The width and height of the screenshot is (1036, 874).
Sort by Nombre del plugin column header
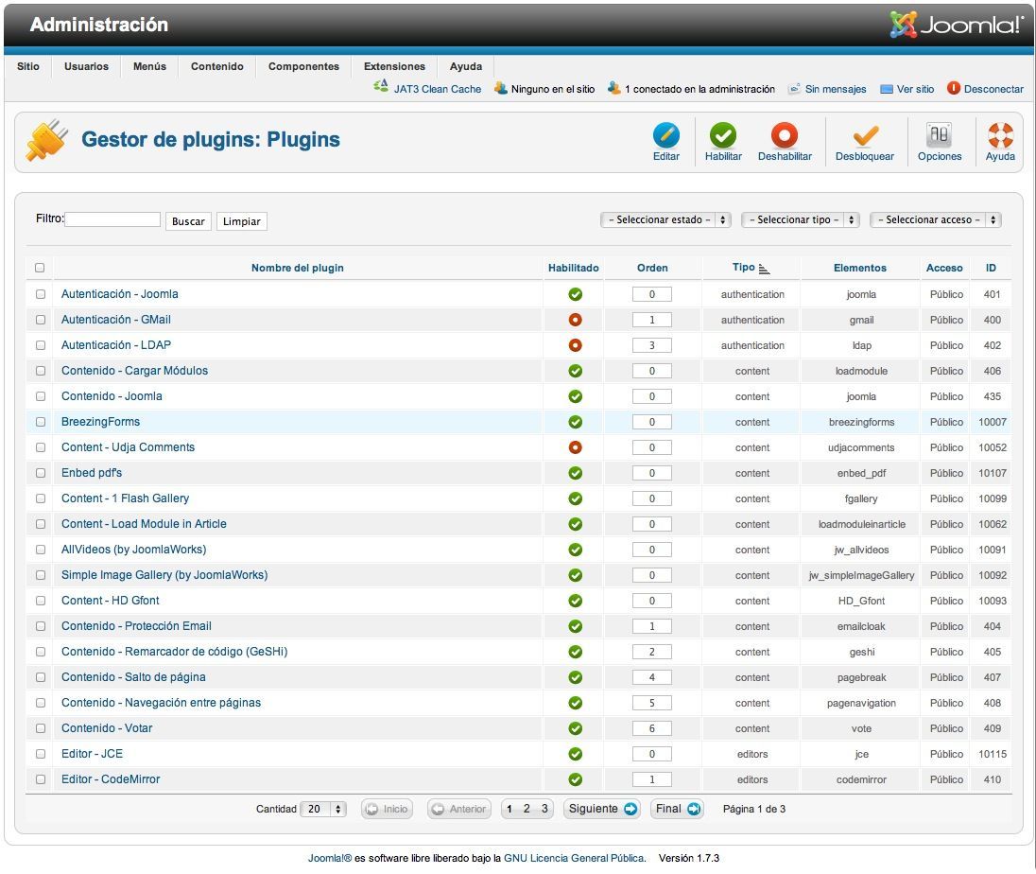tap(298, 268)
